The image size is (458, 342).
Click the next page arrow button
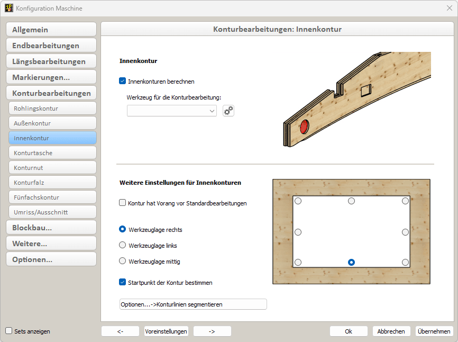tap(212, 331)
